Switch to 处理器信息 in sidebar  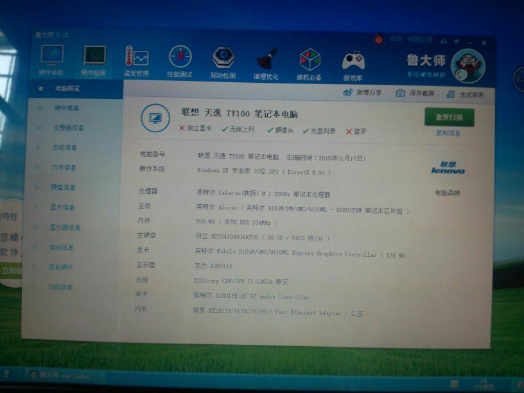click(68, 128)
